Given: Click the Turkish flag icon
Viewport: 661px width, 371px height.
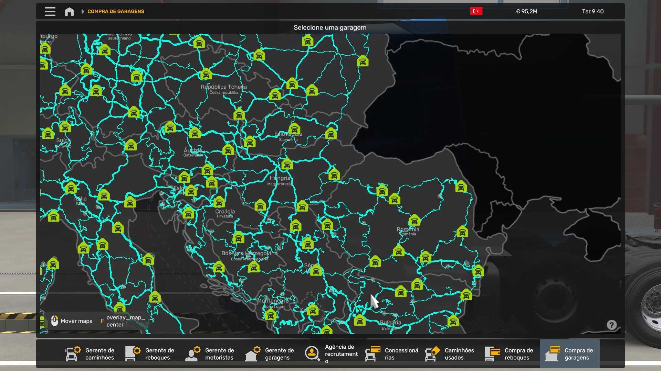Looking at the screenshot, I should pyautogui.click(x=476, y=11).
